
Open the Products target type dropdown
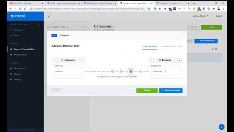click(x=166, y=60)
